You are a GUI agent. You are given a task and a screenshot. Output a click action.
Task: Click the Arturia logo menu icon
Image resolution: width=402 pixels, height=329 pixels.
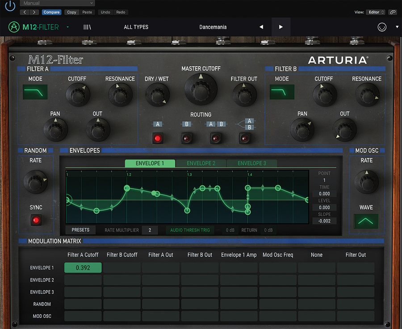tap(14, 27)
